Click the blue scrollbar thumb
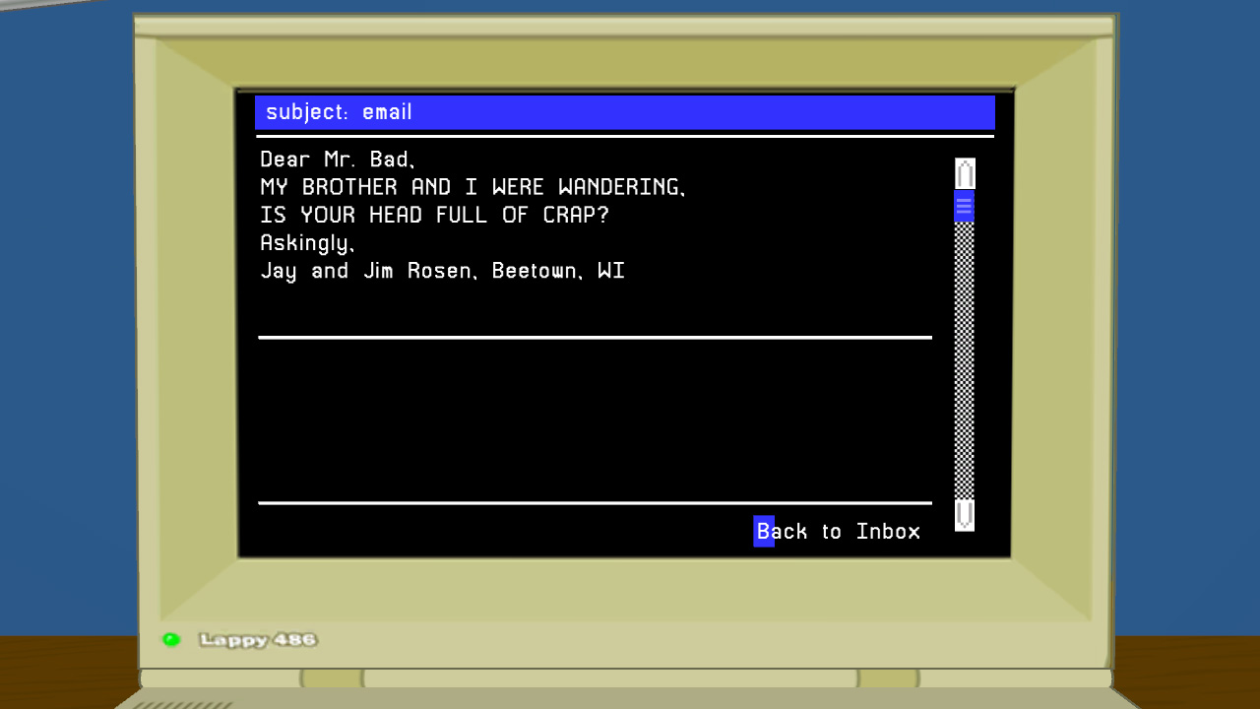 pos(965,207)
